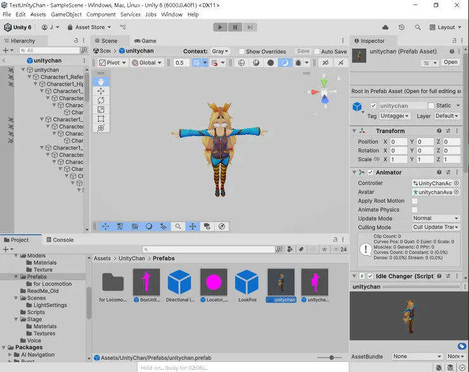Select the Rotate tool in scene toolbar

101,100
